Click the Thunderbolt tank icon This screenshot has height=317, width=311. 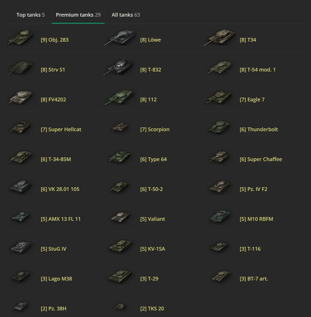pos(220,127)
